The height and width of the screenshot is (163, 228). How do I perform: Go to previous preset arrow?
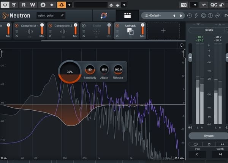point(174,16)
